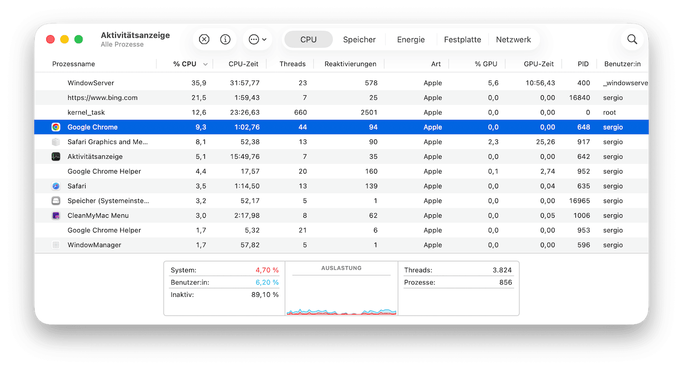This screenshot has height=370, width=683.
Task: Toggle % CPU sort order arrow
Action: tap(205, 64)
